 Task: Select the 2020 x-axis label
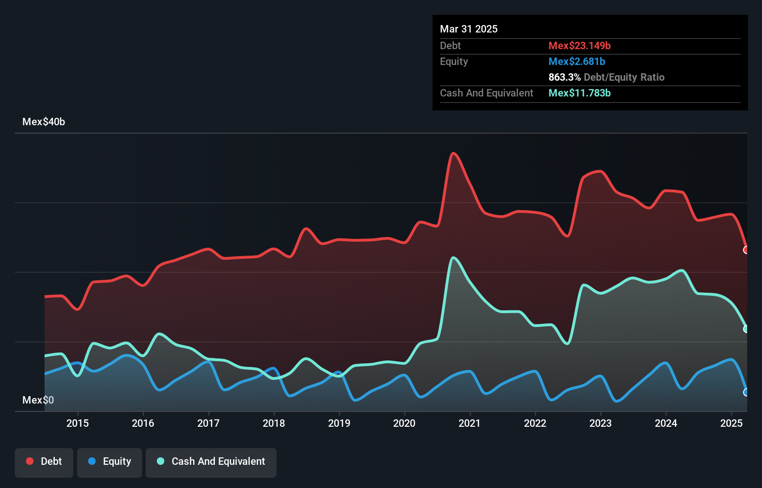[404, 423]
